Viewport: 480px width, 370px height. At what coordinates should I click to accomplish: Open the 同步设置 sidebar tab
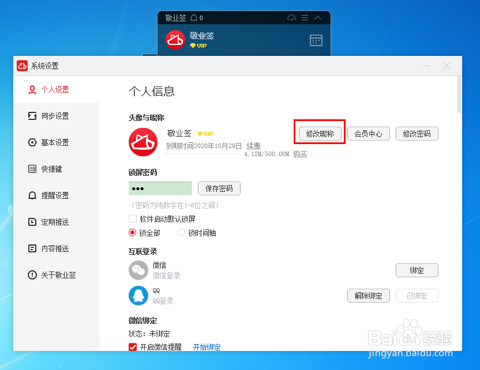pos(57,116)
